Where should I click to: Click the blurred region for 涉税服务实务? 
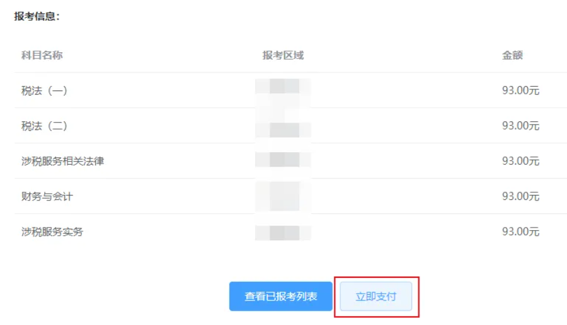[283, 233]
